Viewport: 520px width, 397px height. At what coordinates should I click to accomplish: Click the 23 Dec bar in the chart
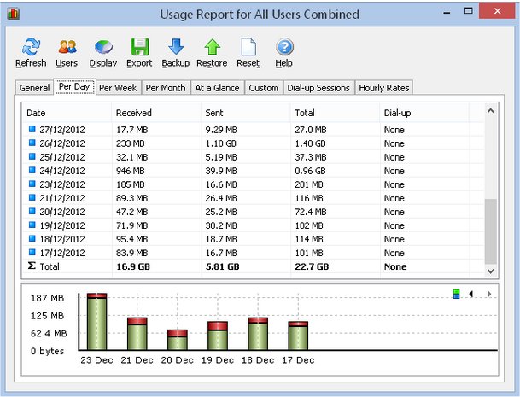[x=96, y=323]
